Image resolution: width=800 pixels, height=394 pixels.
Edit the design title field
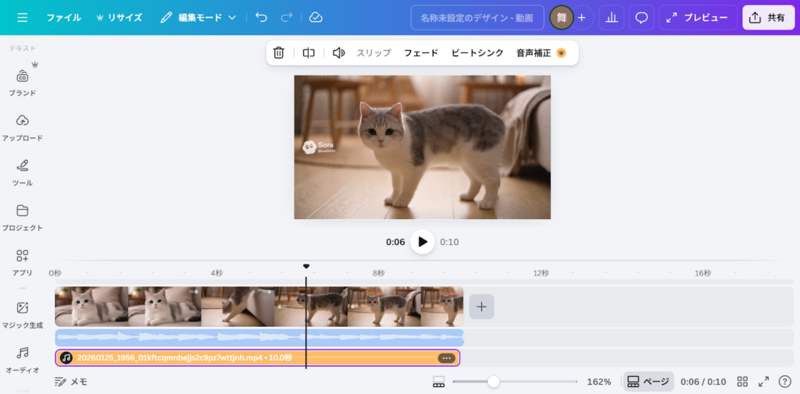pos(477,18)
